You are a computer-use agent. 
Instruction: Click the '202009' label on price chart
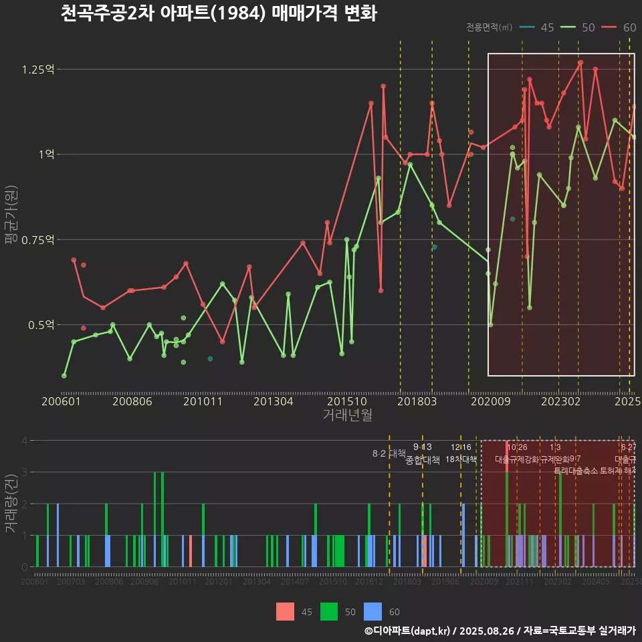tap(490, 401)
